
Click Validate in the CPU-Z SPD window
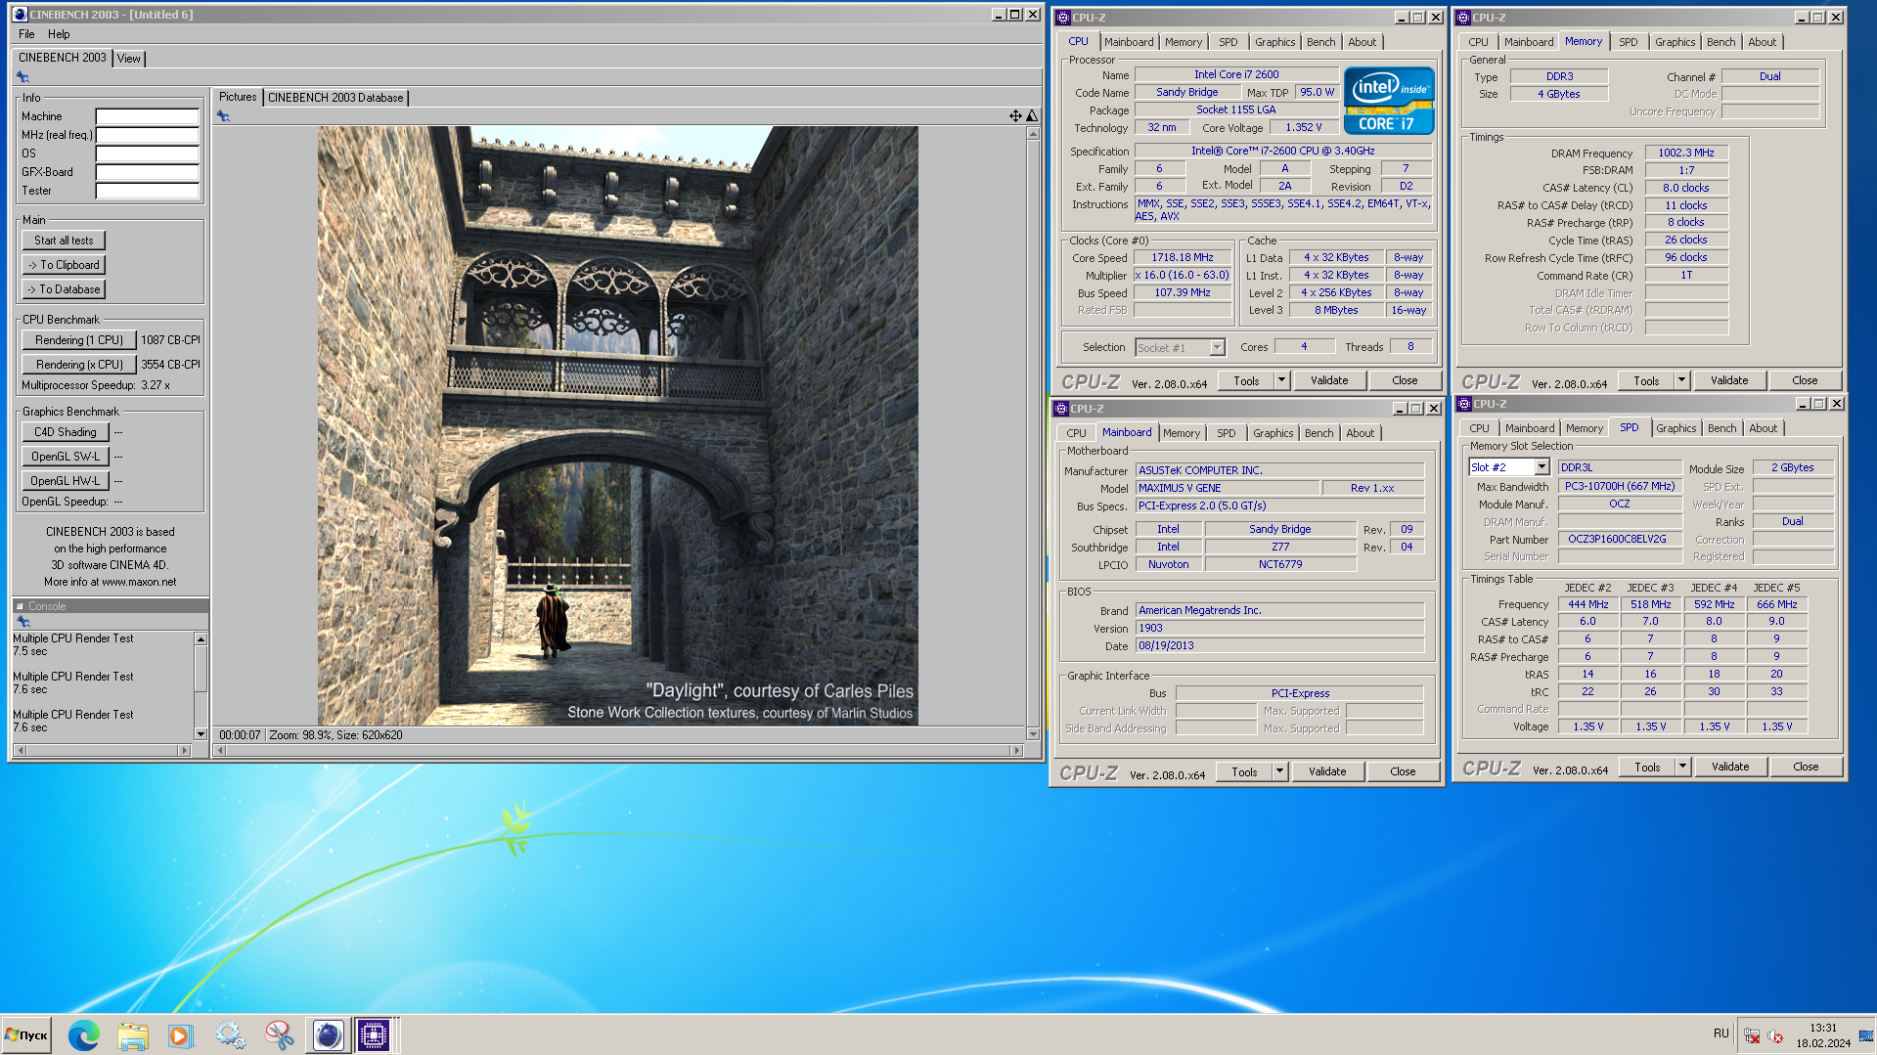(x=1729, y=767)
